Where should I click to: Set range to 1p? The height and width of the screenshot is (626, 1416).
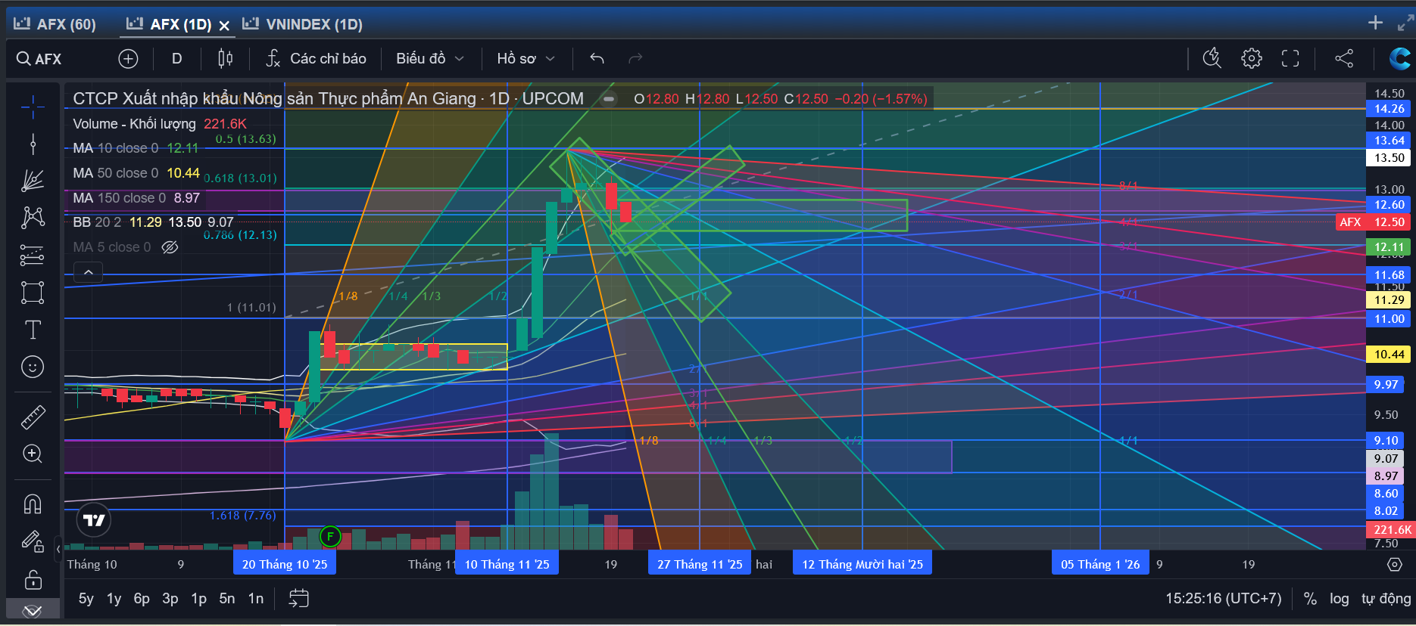(x=198, y=599)
